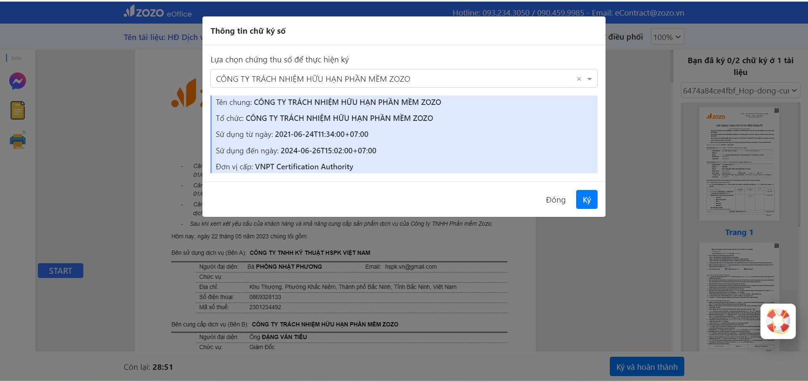
Task: Click the Ký button in dialog
Action: (587, 200)
